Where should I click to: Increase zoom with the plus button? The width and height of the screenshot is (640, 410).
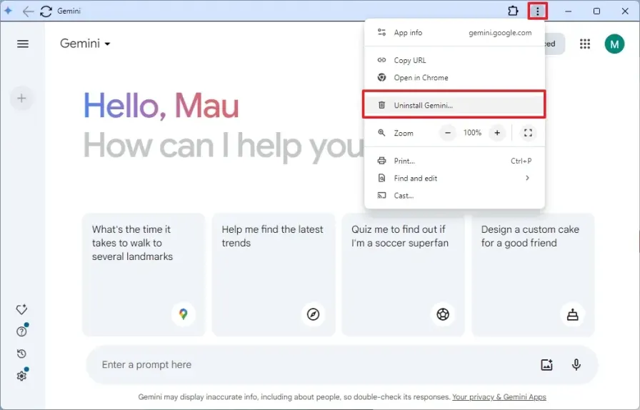point(497,133)
